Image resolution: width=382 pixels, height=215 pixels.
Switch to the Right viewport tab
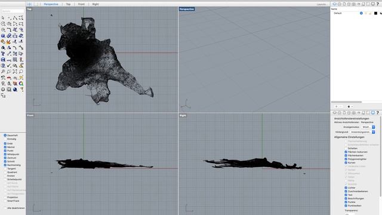pos(95,4)
